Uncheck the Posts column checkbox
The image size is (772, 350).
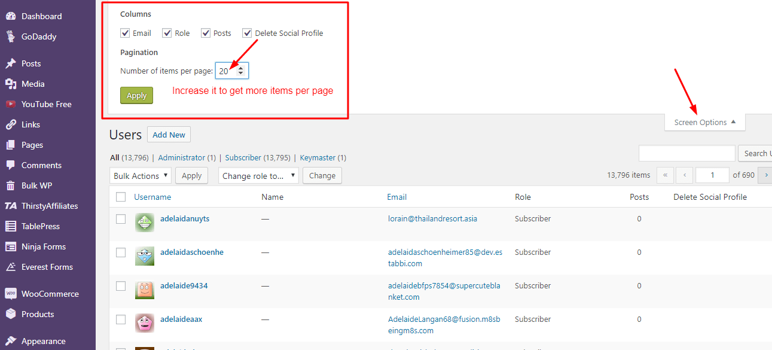pyautogui.click(x=206, y=33)
